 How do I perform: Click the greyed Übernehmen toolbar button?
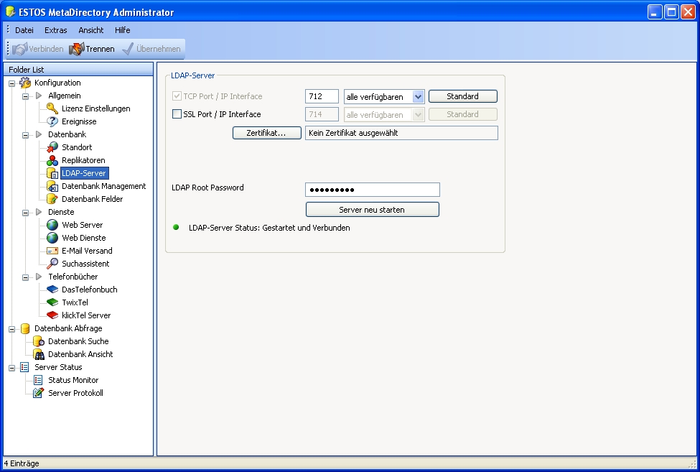[x=151, y=49]
